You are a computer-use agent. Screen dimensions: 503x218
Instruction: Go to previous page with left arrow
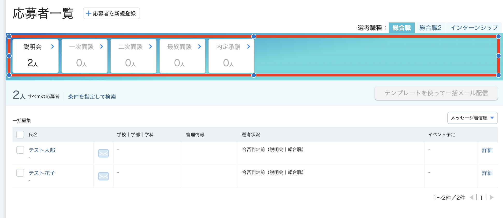click(471, 198)
